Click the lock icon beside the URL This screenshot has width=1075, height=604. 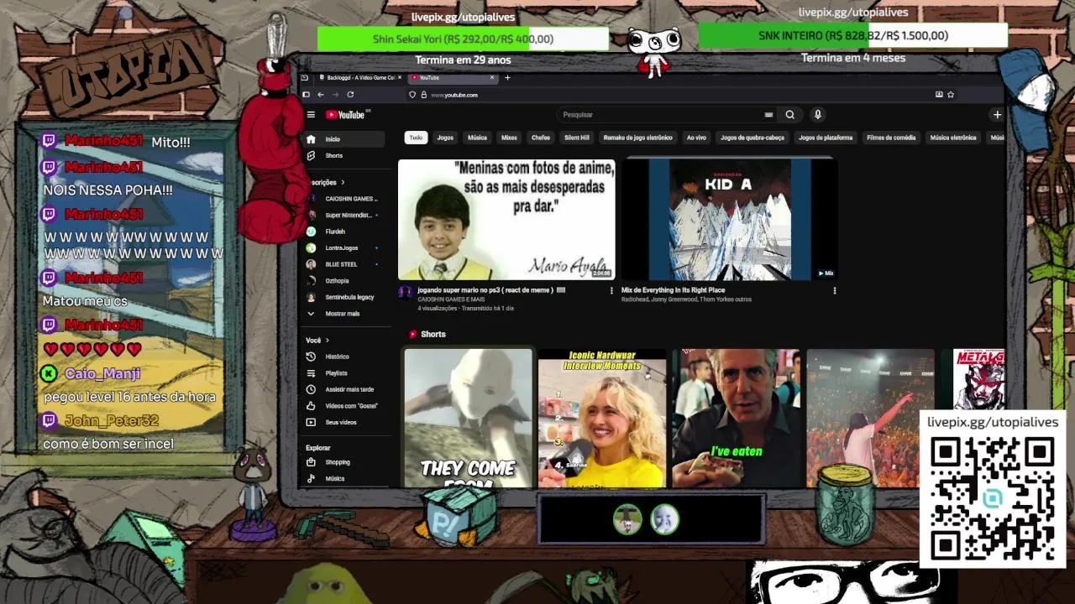423,95
